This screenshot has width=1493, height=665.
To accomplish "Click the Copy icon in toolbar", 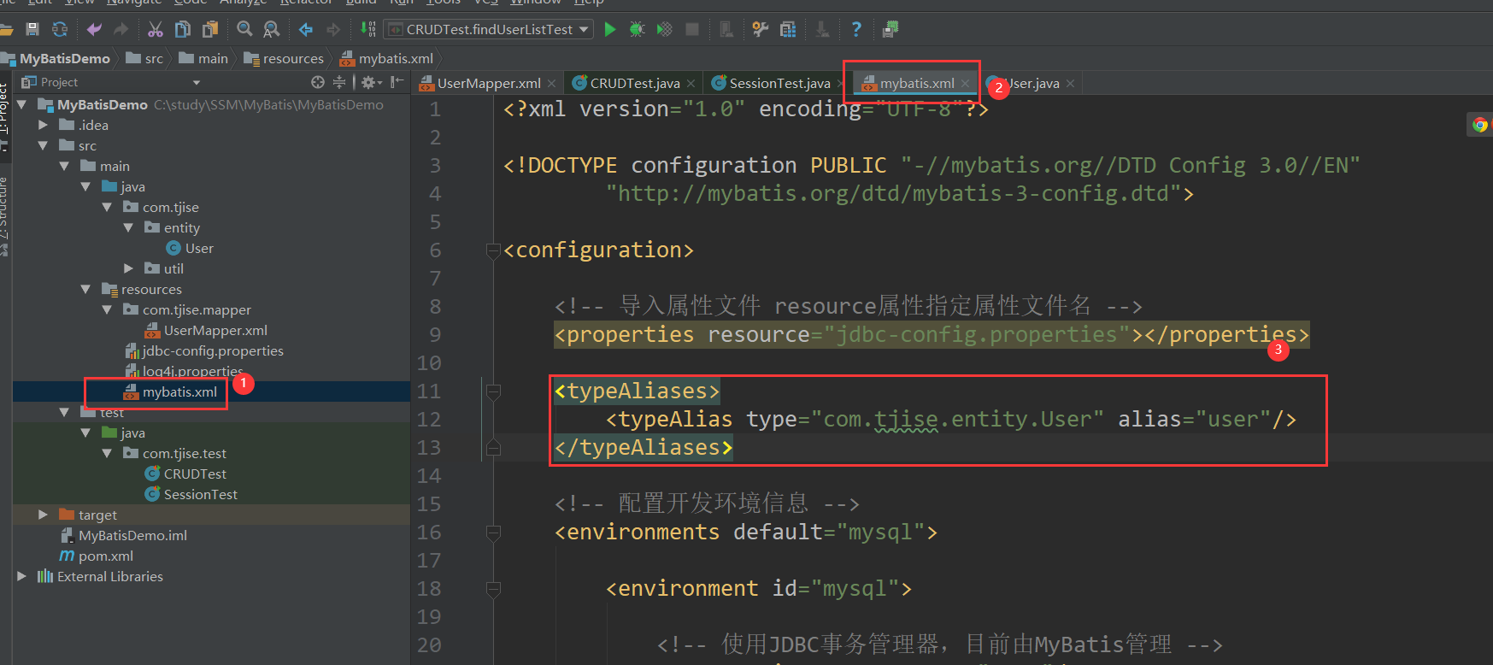I will (x=183, y=29).
